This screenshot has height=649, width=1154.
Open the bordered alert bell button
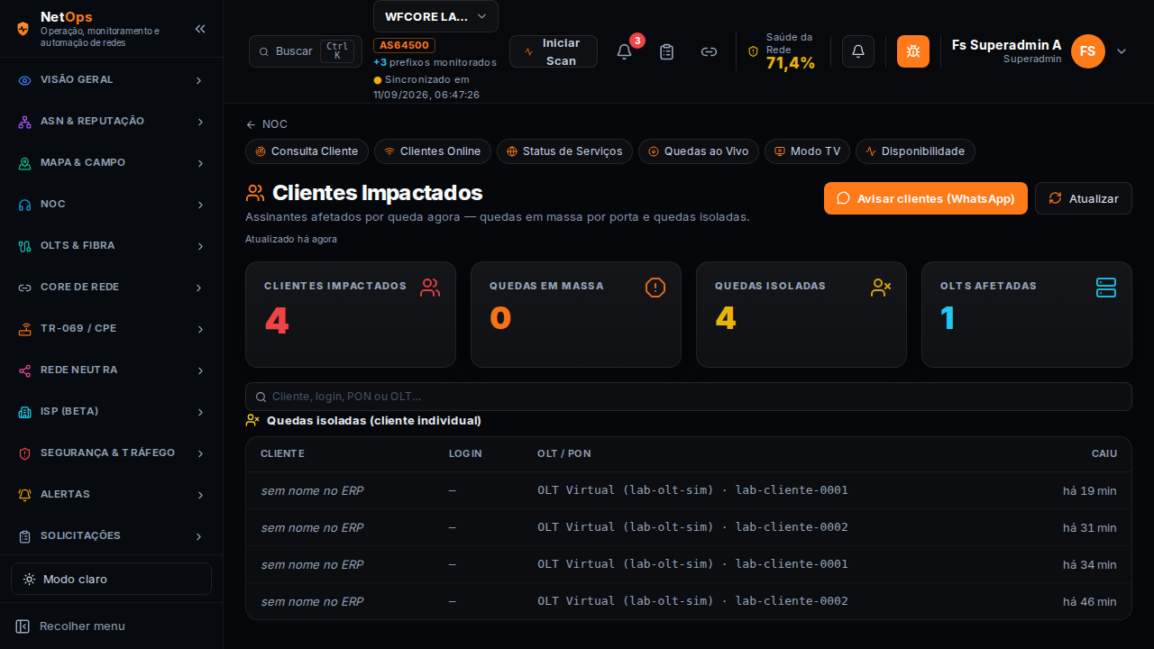click(858, 51)
